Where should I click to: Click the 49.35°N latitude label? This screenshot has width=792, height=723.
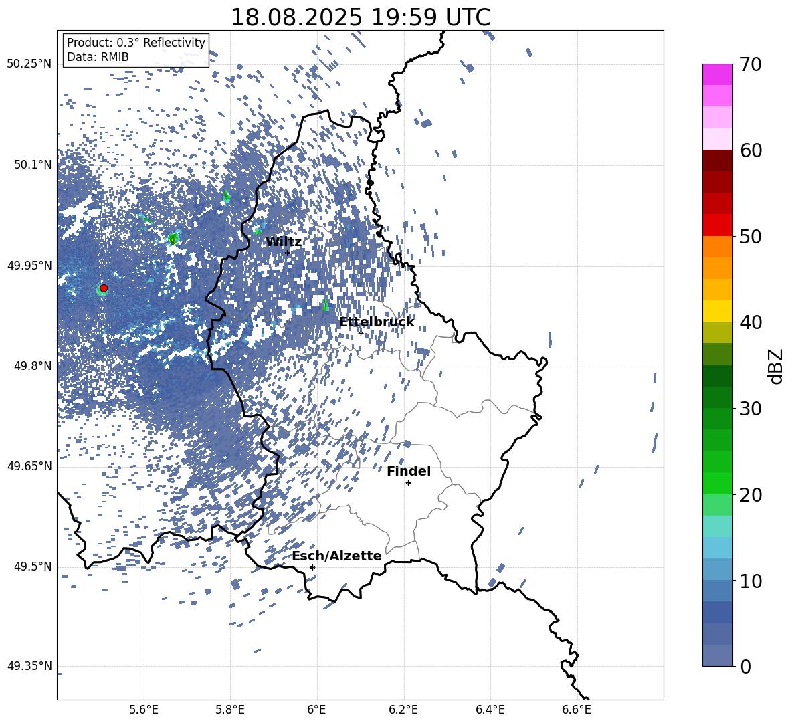(29, 666)
